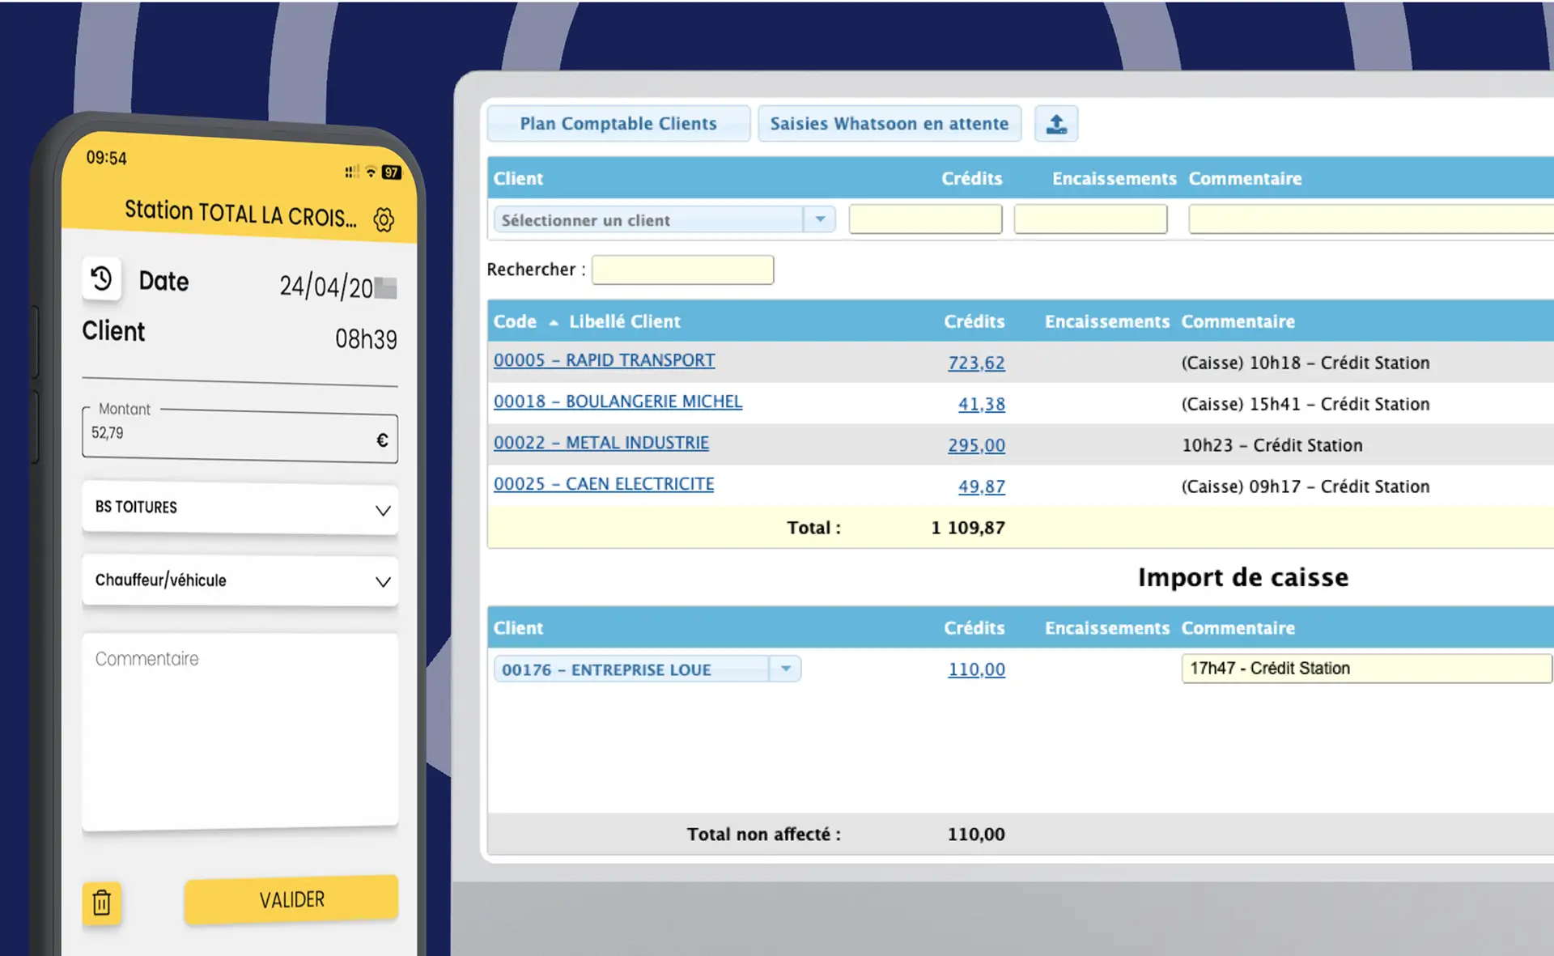This screenshot has width=1554, height=956.
Task: Check the phone battery indicator showing 97
Action: (x=392, y=172)
